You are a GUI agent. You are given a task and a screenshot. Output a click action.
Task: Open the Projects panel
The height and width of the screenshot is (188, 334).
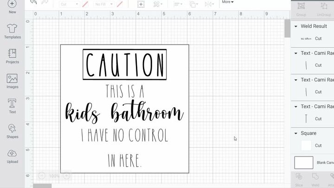pos(12,55)
